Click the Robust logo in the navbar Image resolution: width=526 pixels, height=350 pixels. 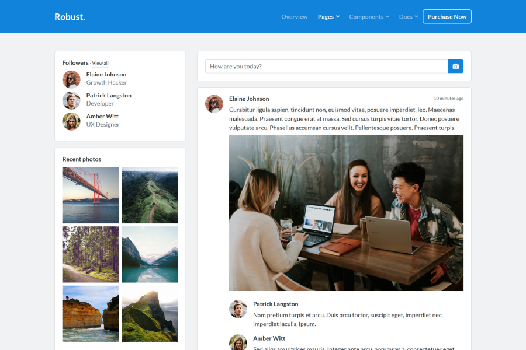70,16
